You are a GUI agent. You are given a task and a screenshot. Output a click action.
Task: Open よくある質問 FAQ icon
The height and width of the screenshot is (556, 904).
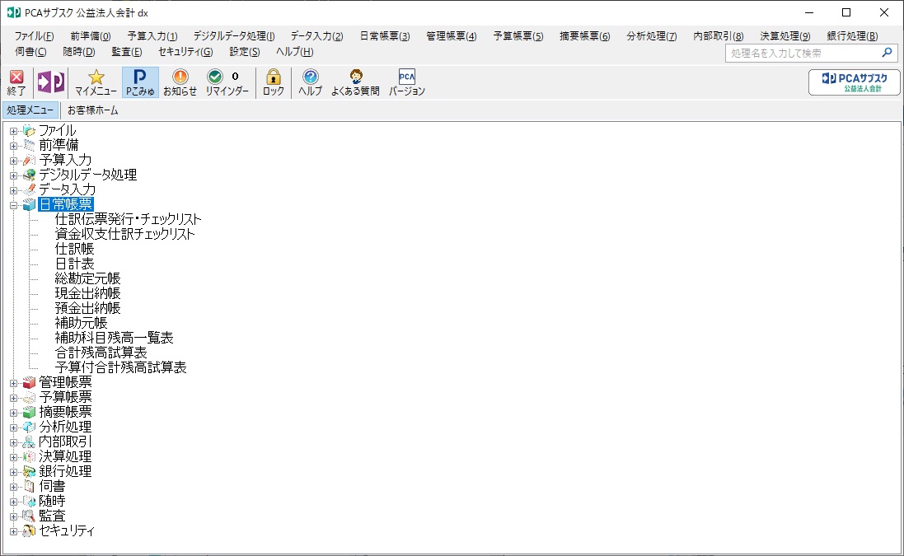(355, 82)
